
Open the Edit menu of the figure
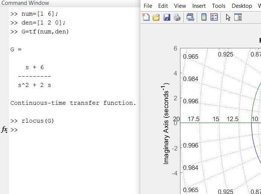pos(163,6)
